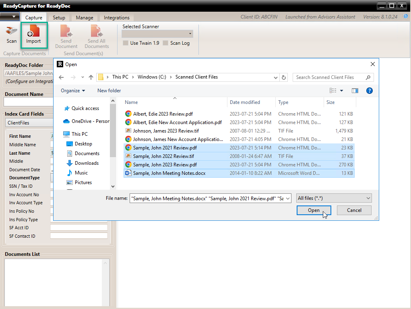Select Sample, John 2022 Review.tif
This screenshot has height=309, width=411.
click(x=239, y=156)
